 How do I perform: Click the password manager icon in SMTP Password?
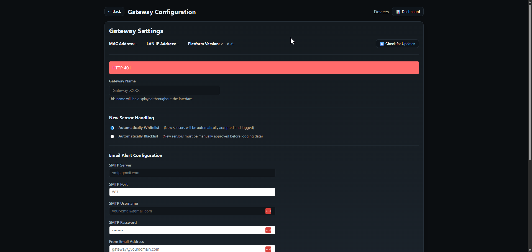click(x=268, y=230)
